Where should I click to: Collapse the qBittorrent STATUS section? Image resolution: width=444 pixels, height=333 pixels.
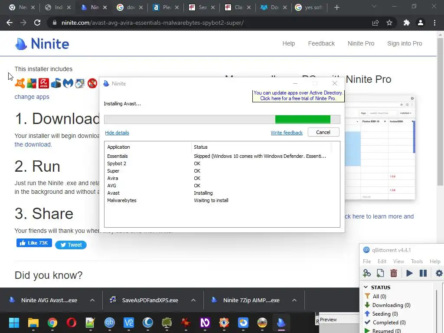coord(366,287)
